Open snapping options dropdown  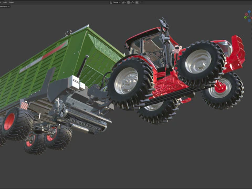point(132,3)
